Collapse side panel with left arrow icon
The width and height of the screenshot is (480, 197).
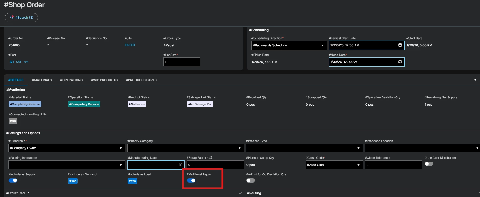[x=475, y=80]
